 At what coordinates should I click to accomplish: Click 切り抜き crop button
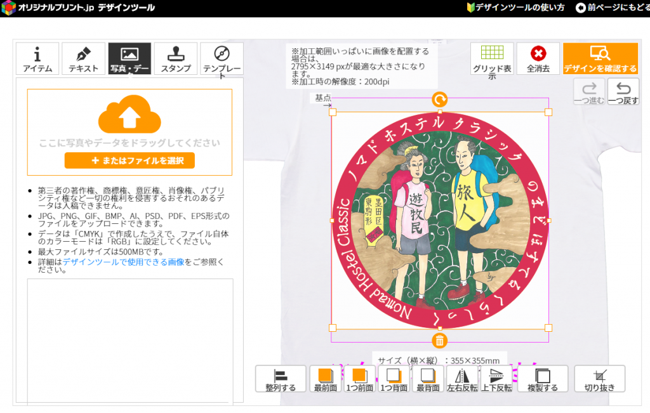pyautogui.click(x=599, y=379)
